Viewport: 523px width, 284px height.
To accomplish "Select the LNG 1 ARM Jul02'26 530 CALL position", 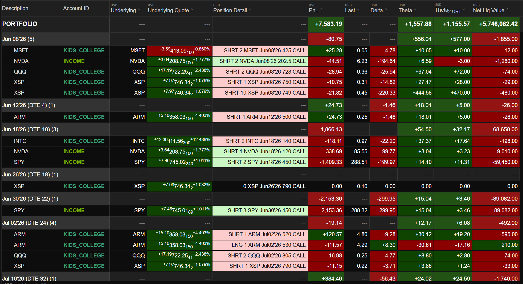I will [x=260, y=245].
